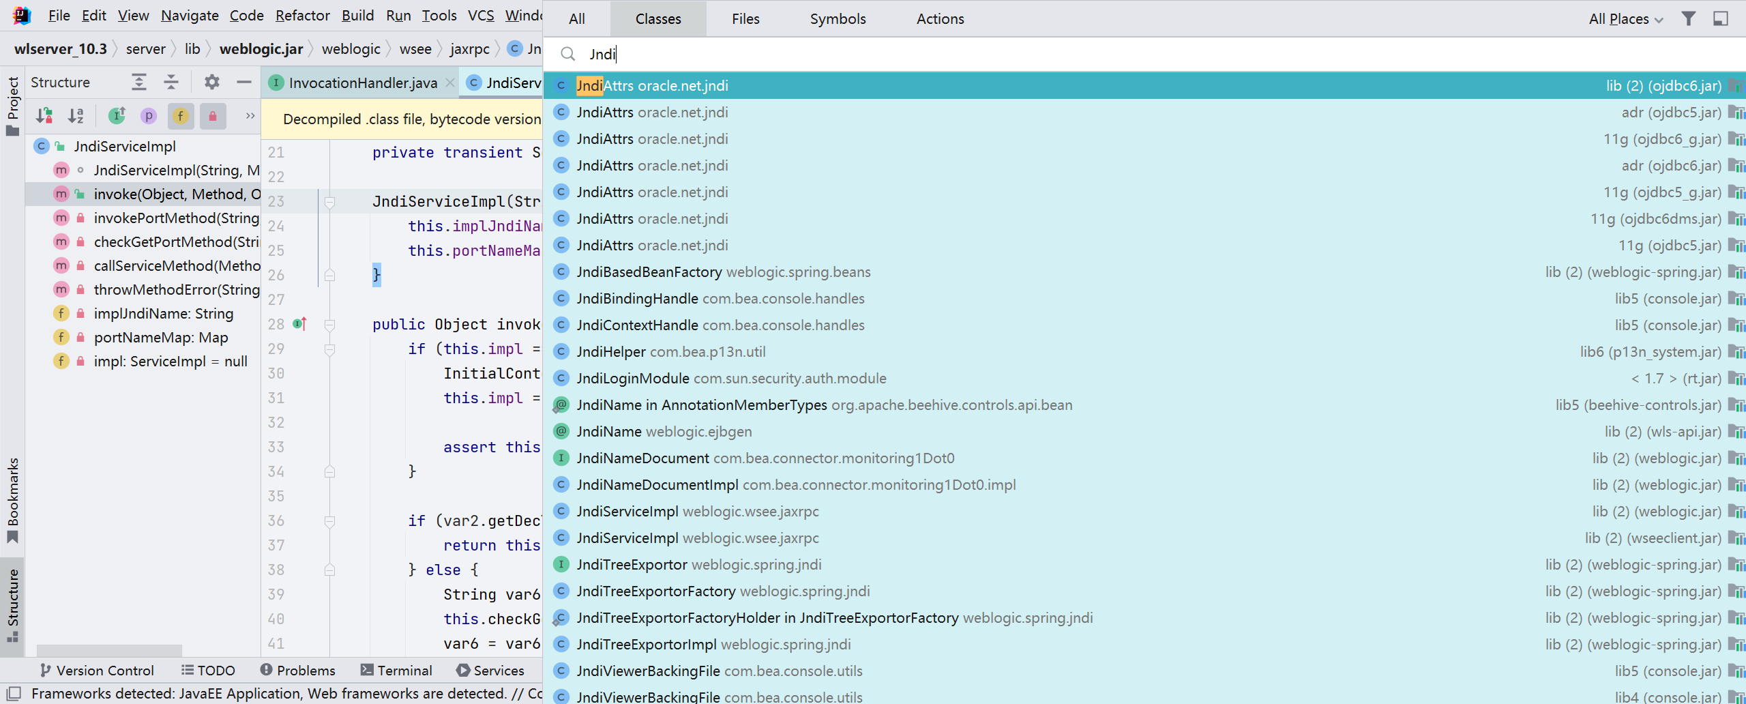Toggle alphabetical sorting in Structure view

click(75, 115)
